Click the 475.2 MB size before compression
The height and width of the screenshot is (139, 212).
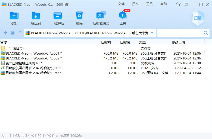pos(111,58)
